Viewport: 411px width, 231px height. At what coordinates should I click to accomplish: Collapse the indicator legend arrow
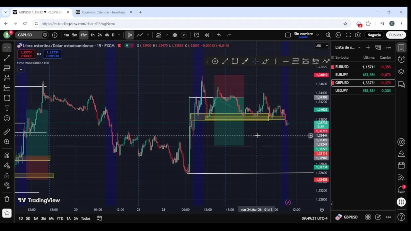click(x=21, y=70)
